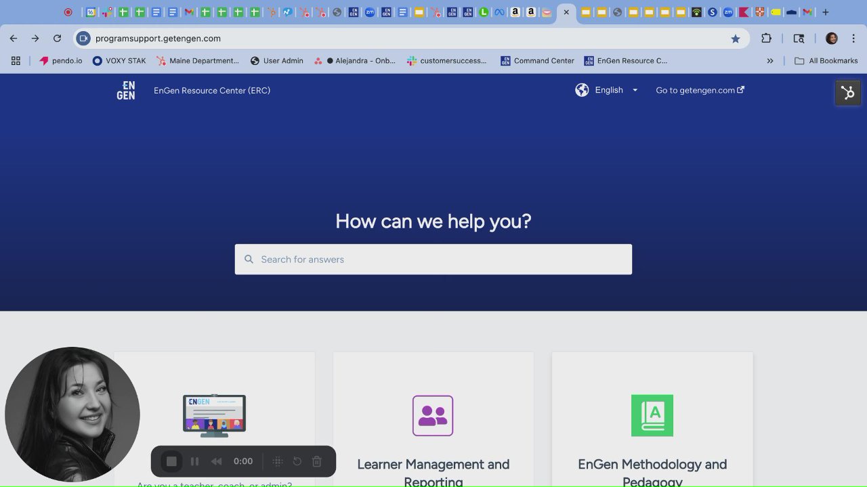867x487 pixels.
Task: Open the Learner Management and Reporting card
Action: (x=433, y=419)
